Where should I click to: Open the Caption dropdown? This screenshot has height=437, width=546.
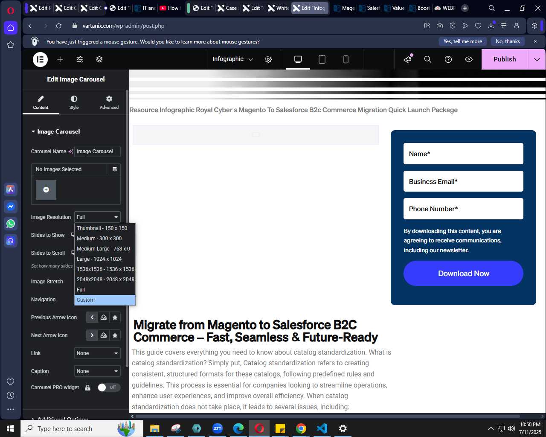[x=97, y=371]
